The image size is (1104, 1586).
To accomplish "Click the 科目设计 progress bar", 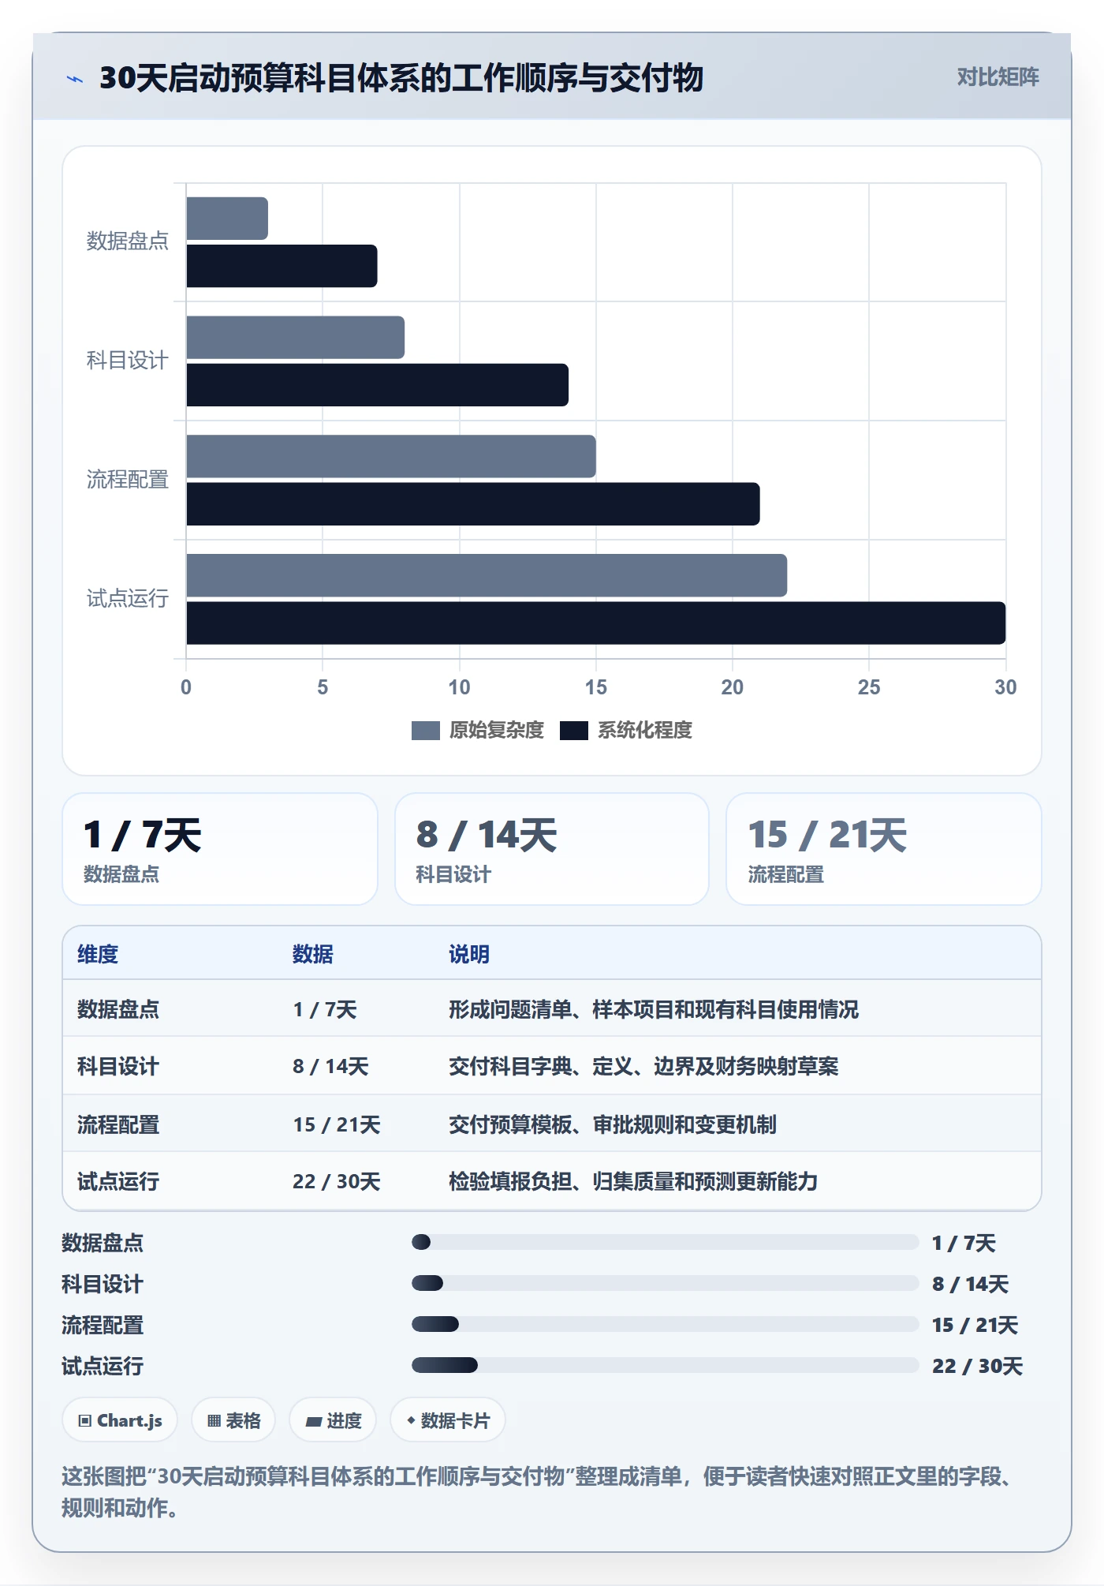I will pyautogui.click(x=665, y=1283).
